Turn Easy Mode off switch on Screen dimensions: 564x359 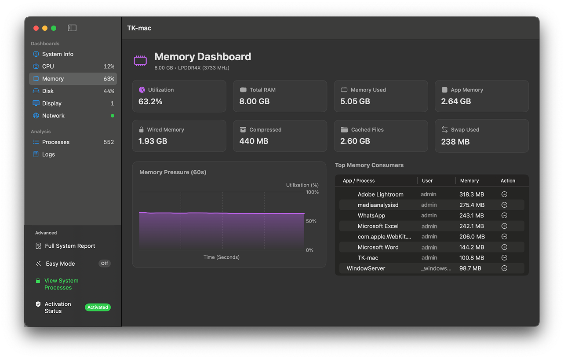tap(104, 263)
